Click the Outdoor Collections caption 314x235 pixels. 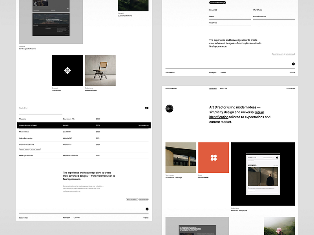[125, 16]
